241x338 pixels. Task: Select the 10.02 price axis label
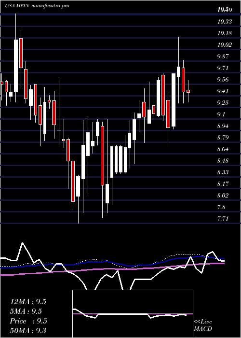[x=225, y=45]
